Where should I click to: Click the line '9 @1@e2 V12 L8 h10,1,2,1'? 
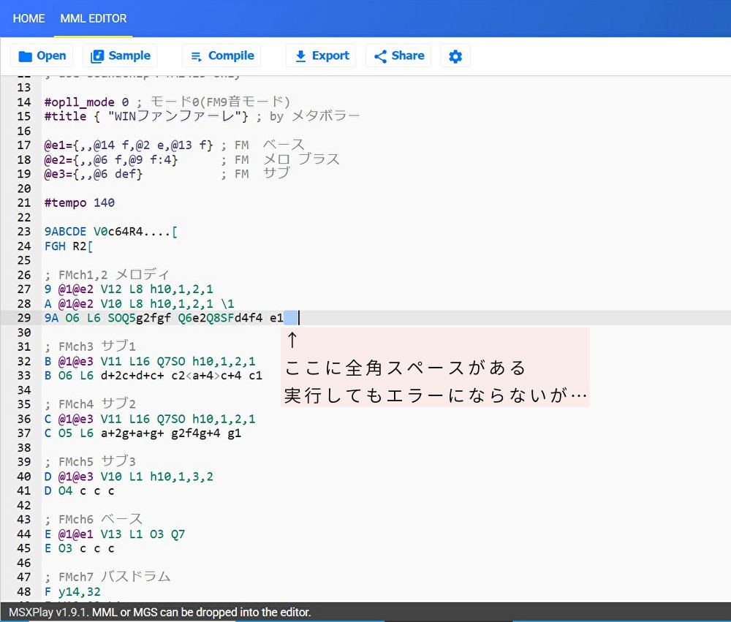(x=129, y=289)
